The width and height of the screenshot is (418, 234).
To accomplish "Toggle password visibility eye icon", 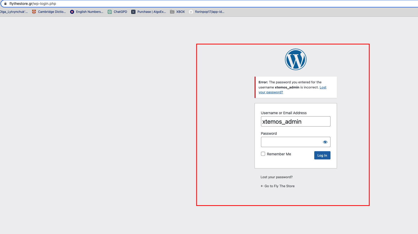I will click(x=325, y=142).
